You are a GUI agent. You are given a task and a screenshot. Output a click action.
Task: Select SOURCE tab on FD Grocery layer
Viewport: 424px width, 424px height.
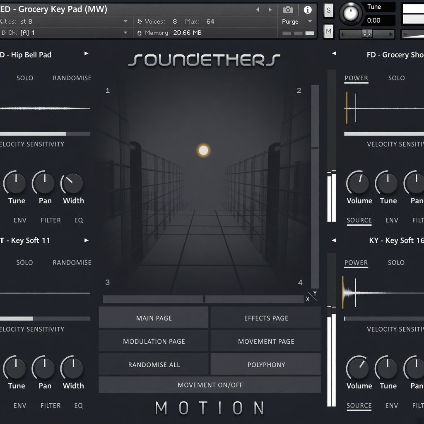[359, 220]
